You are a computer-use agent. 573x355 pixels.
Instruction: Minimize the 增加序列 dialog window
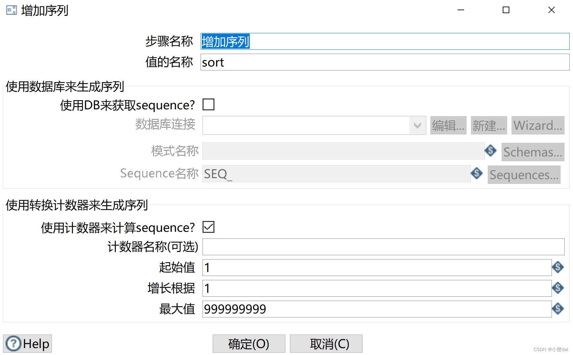coord(461,10)
